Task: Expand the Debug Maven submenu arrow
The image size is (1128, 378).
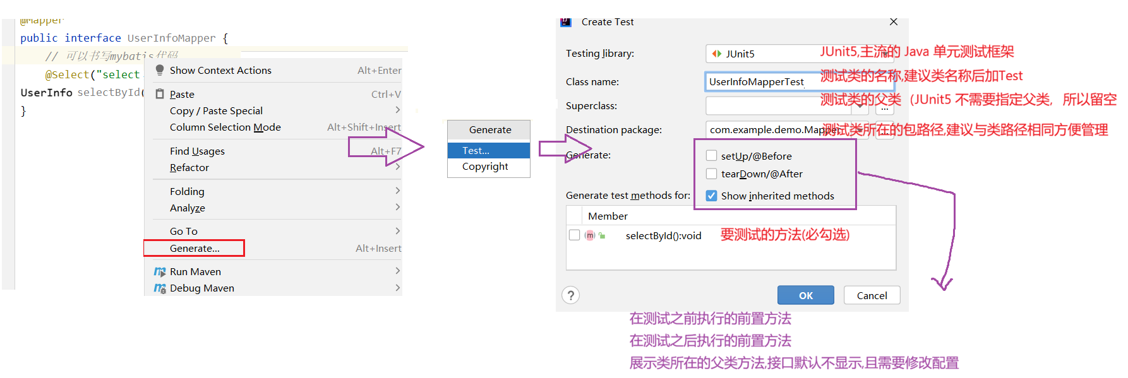Action: (x=397, y=287)
